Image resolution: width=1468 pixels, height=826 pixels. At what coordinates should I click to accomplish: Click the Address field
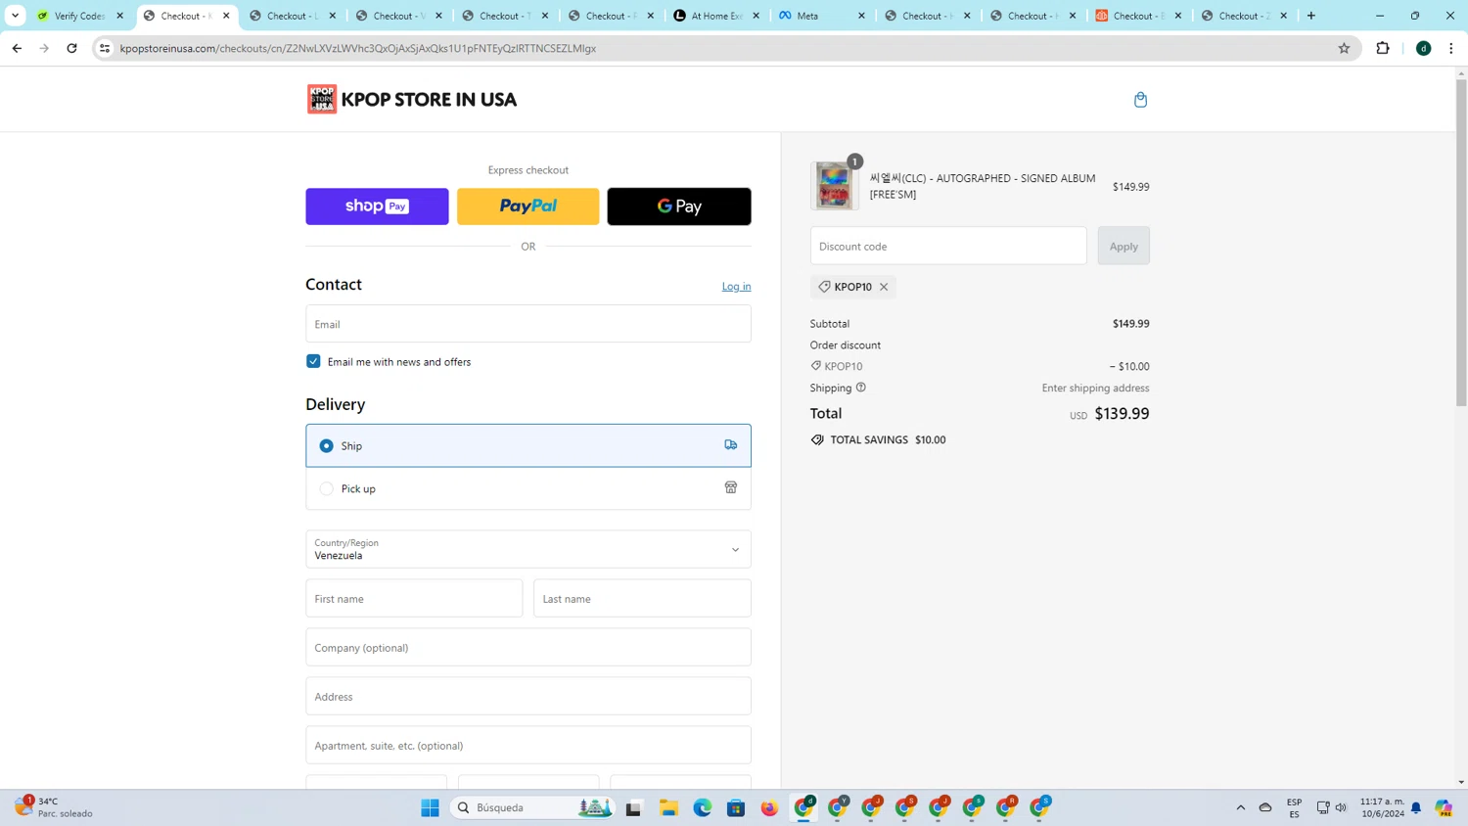tap(528, 696)
